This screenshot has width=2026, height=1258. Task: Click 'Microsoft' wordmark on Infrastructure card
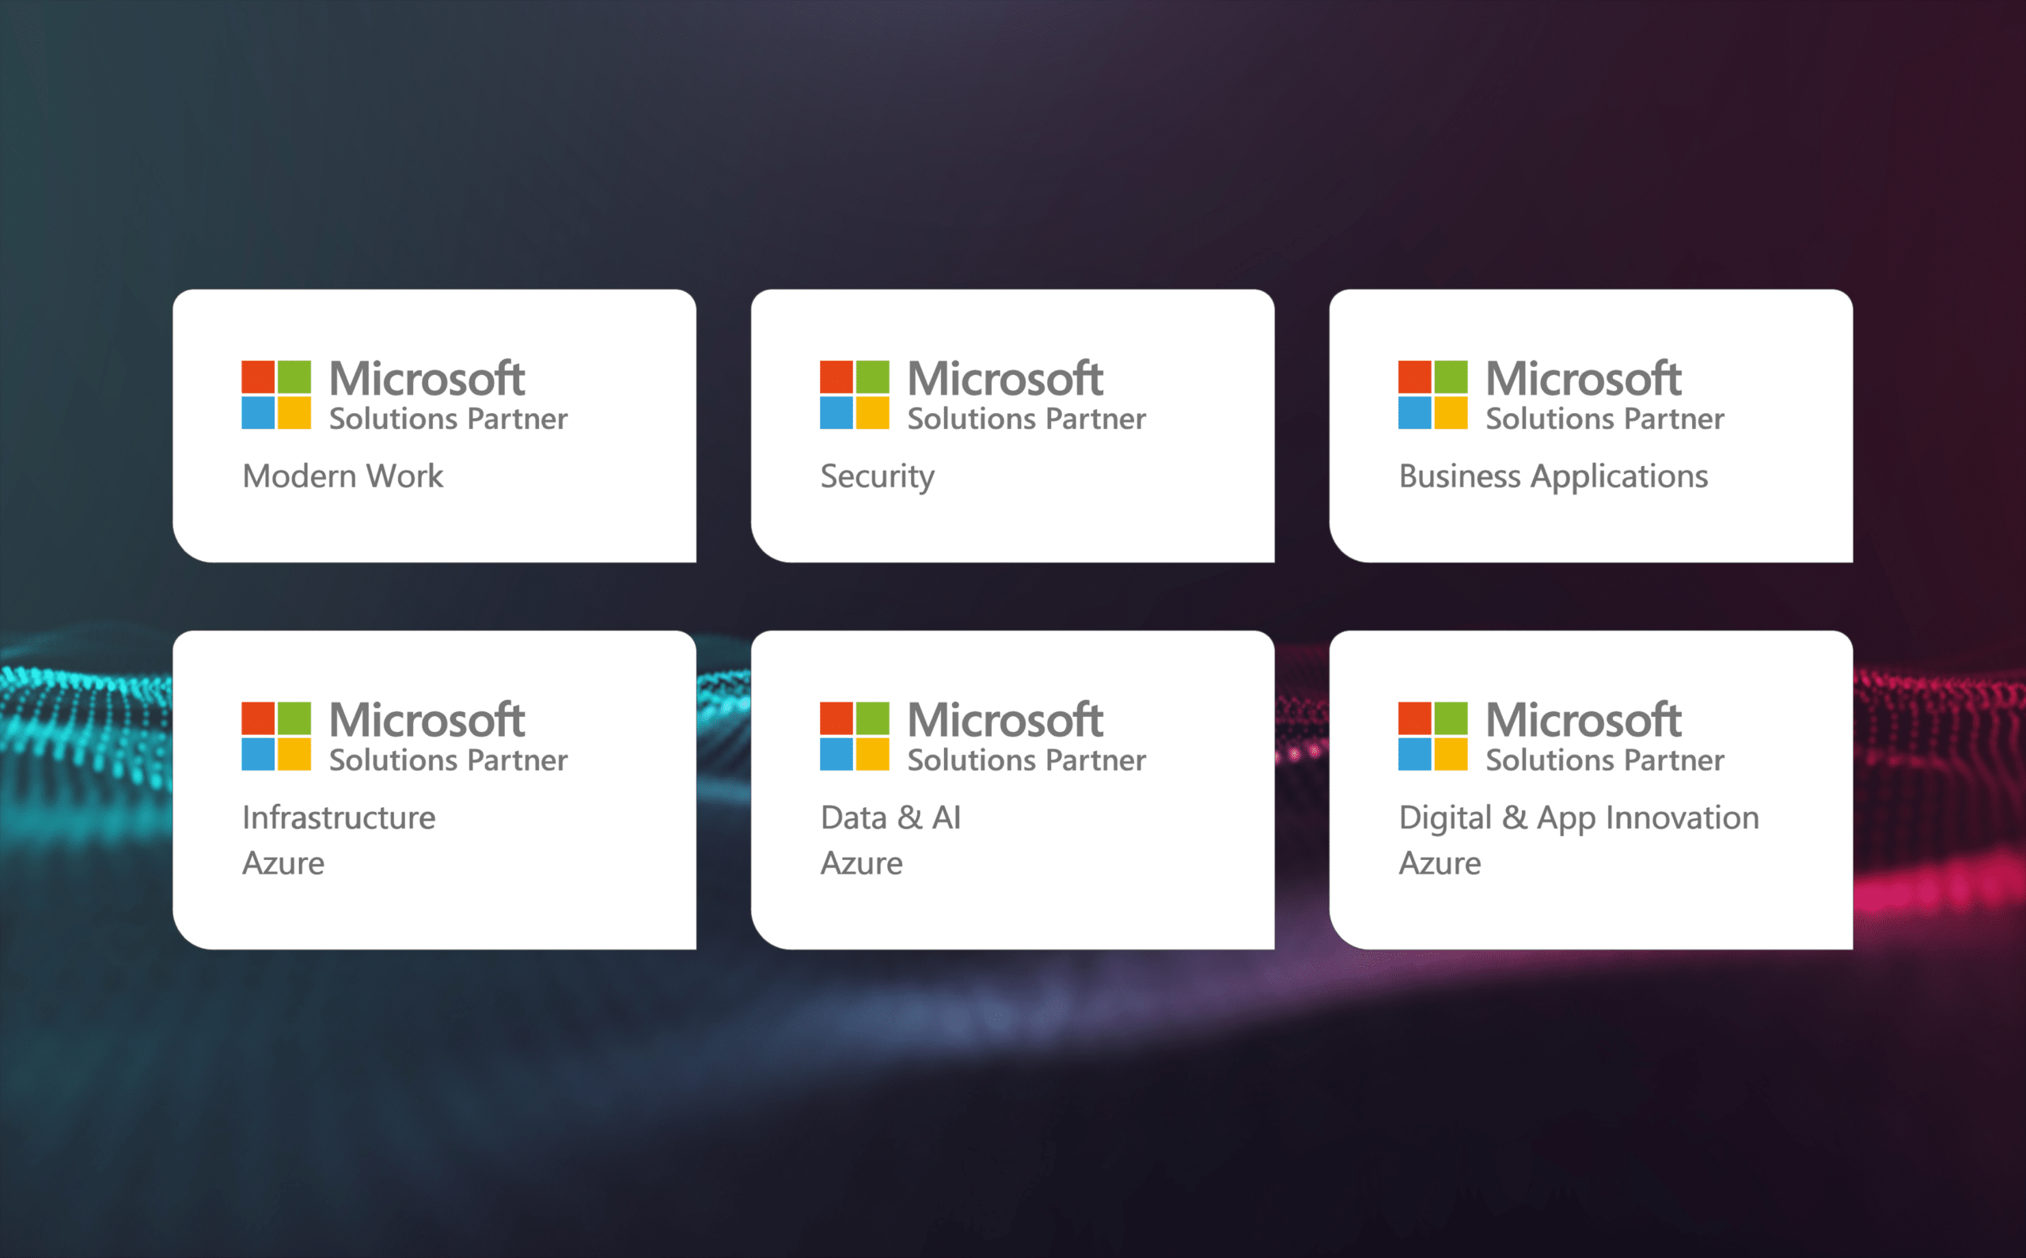427,720
